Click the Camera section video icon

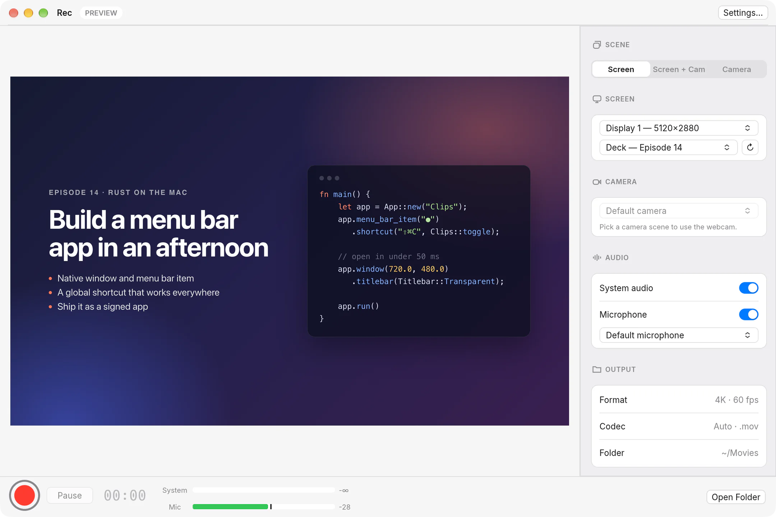[x=597, y=182]
